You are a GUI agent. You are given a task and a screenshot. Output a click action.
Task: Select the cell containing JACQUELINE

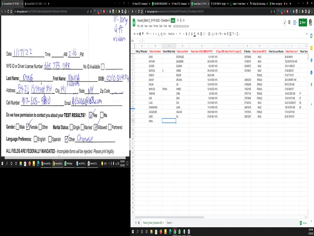point(155,112)
